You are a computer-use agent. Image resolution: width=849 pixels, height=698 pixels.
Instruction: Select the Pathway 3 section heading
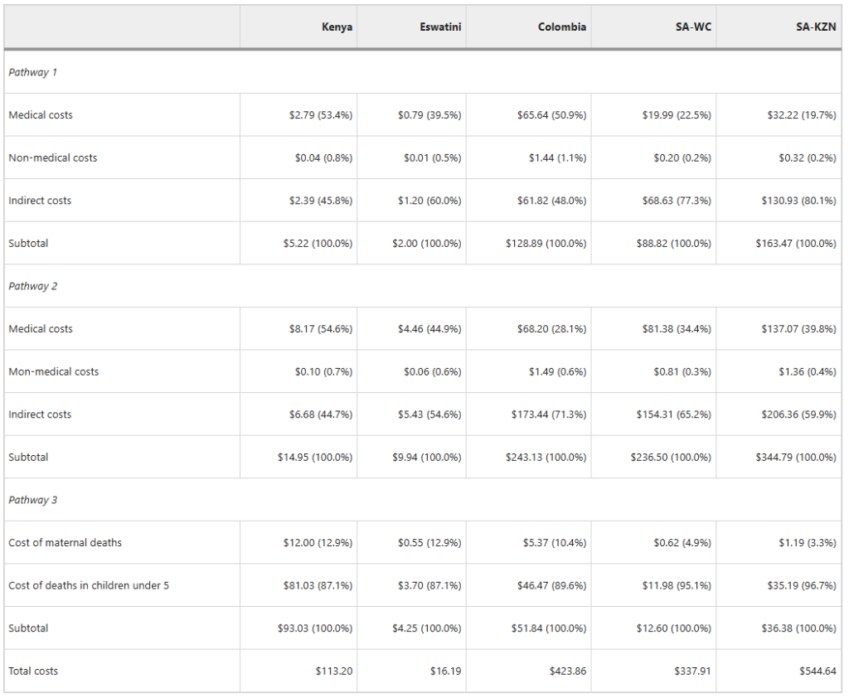(x=33, y=500)
